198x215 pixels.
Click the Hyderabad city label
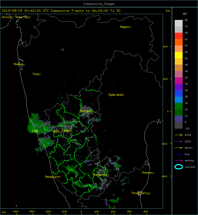coord(116,95)
